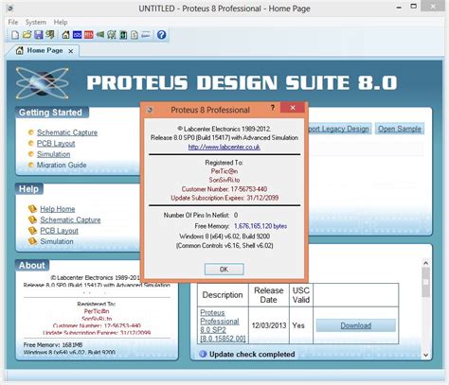Click 'Number Of Pins In Netlist' line
This screenshot has width=449, height=385.
(x=201, y=215)
